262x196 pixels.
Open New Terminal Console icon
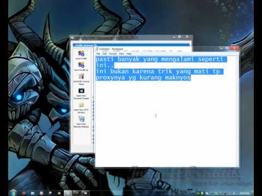[x=81, y=90]
